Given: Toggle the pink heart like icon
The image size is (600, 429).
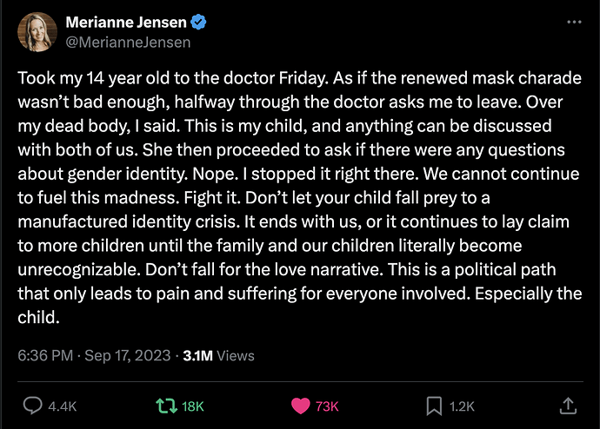Looking at the screenshot, I should tap(300, 406).
